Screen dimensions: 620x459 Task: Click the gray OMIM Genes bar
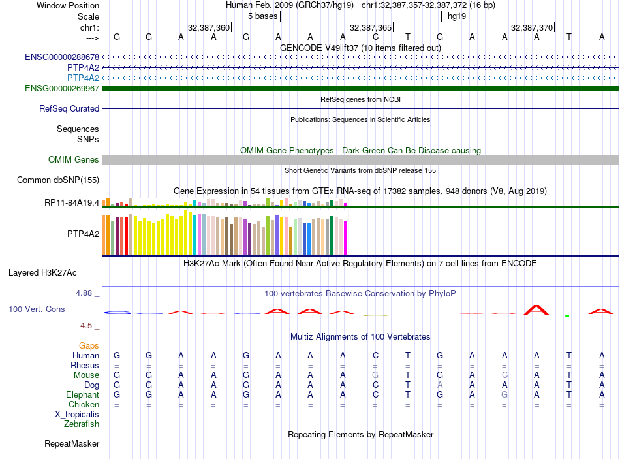(x=360, y=159)
